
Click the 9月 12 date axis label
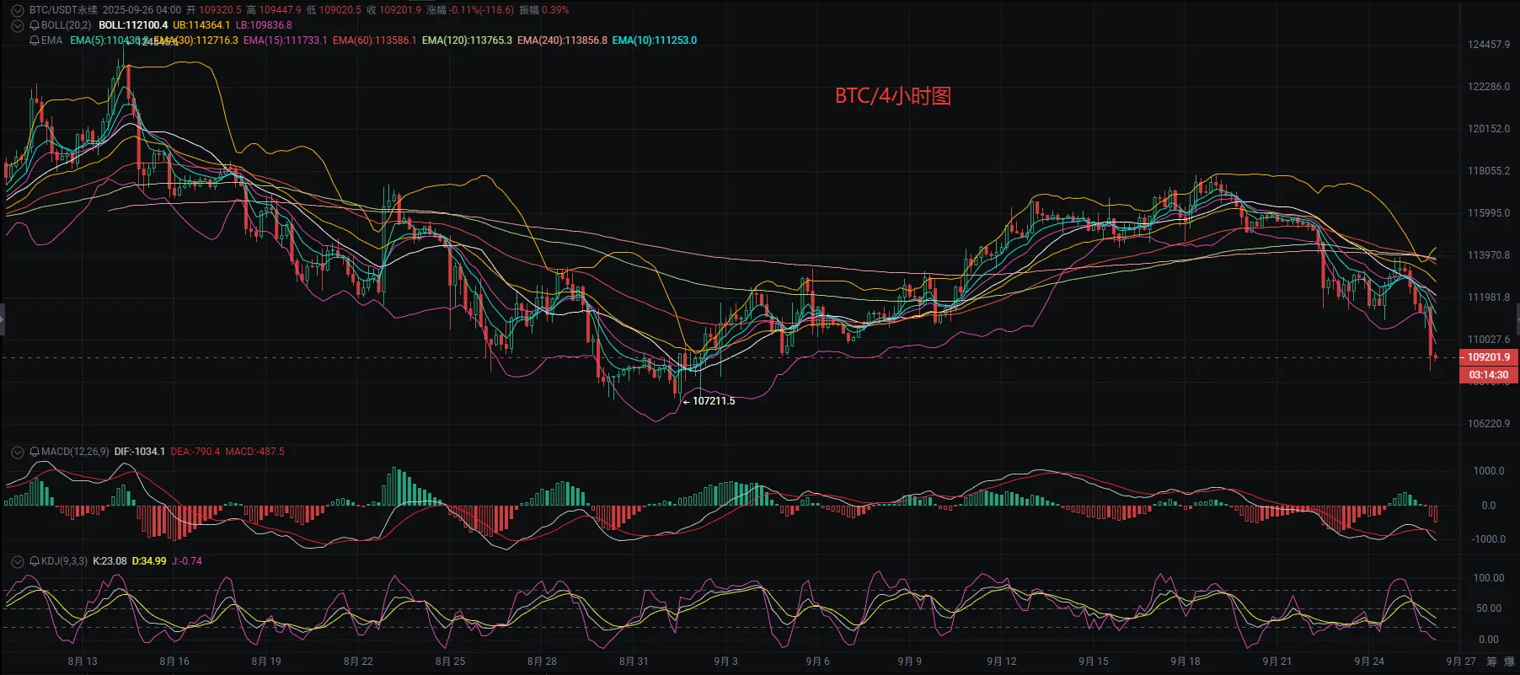[1001, 662]
